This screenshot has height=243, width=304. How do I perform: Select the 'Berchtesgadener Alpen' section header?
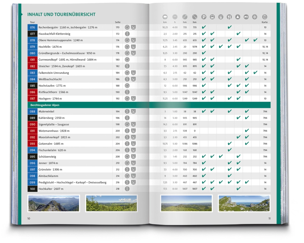[45, 105]
